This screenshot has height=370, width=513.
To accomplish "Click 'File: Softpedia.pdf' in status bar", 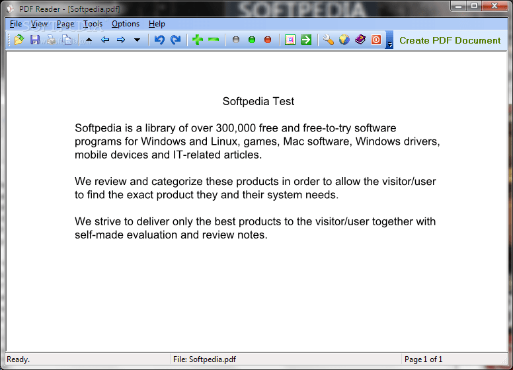I will point(204,359).
